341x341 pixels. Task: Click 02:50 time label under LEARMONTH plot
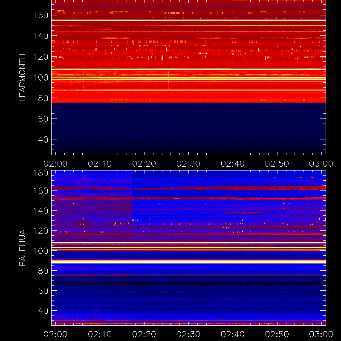pyautogui.click(x=277, y=164)
